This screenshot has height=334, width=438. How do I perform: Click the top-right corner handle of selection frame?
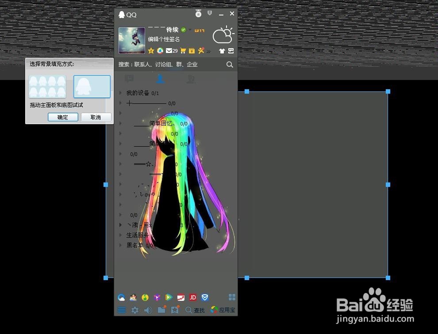pyautogui.click(x=388, y=91)
